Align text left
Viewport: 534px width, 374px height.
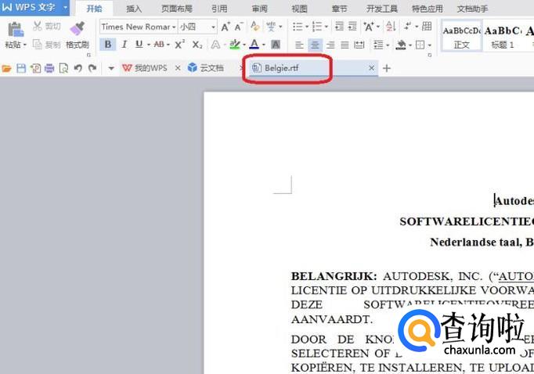click(299, 45)
